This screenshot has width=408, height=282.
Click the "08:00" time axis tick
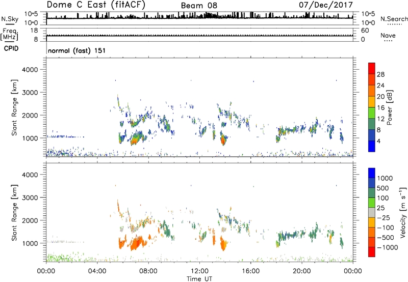tap(148, 271)
